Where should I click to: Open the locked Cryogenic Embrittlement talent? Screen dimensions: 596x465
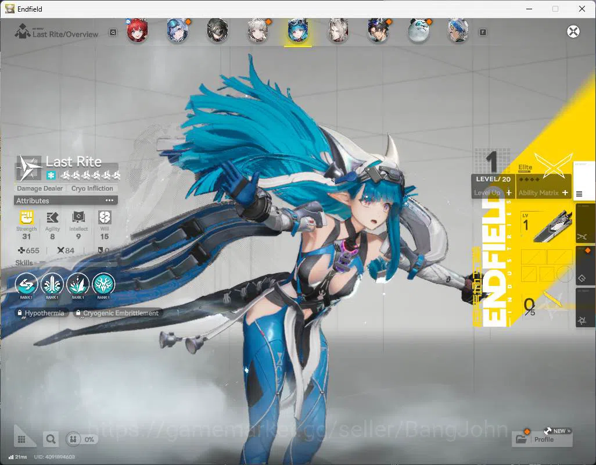pos(118,313)
